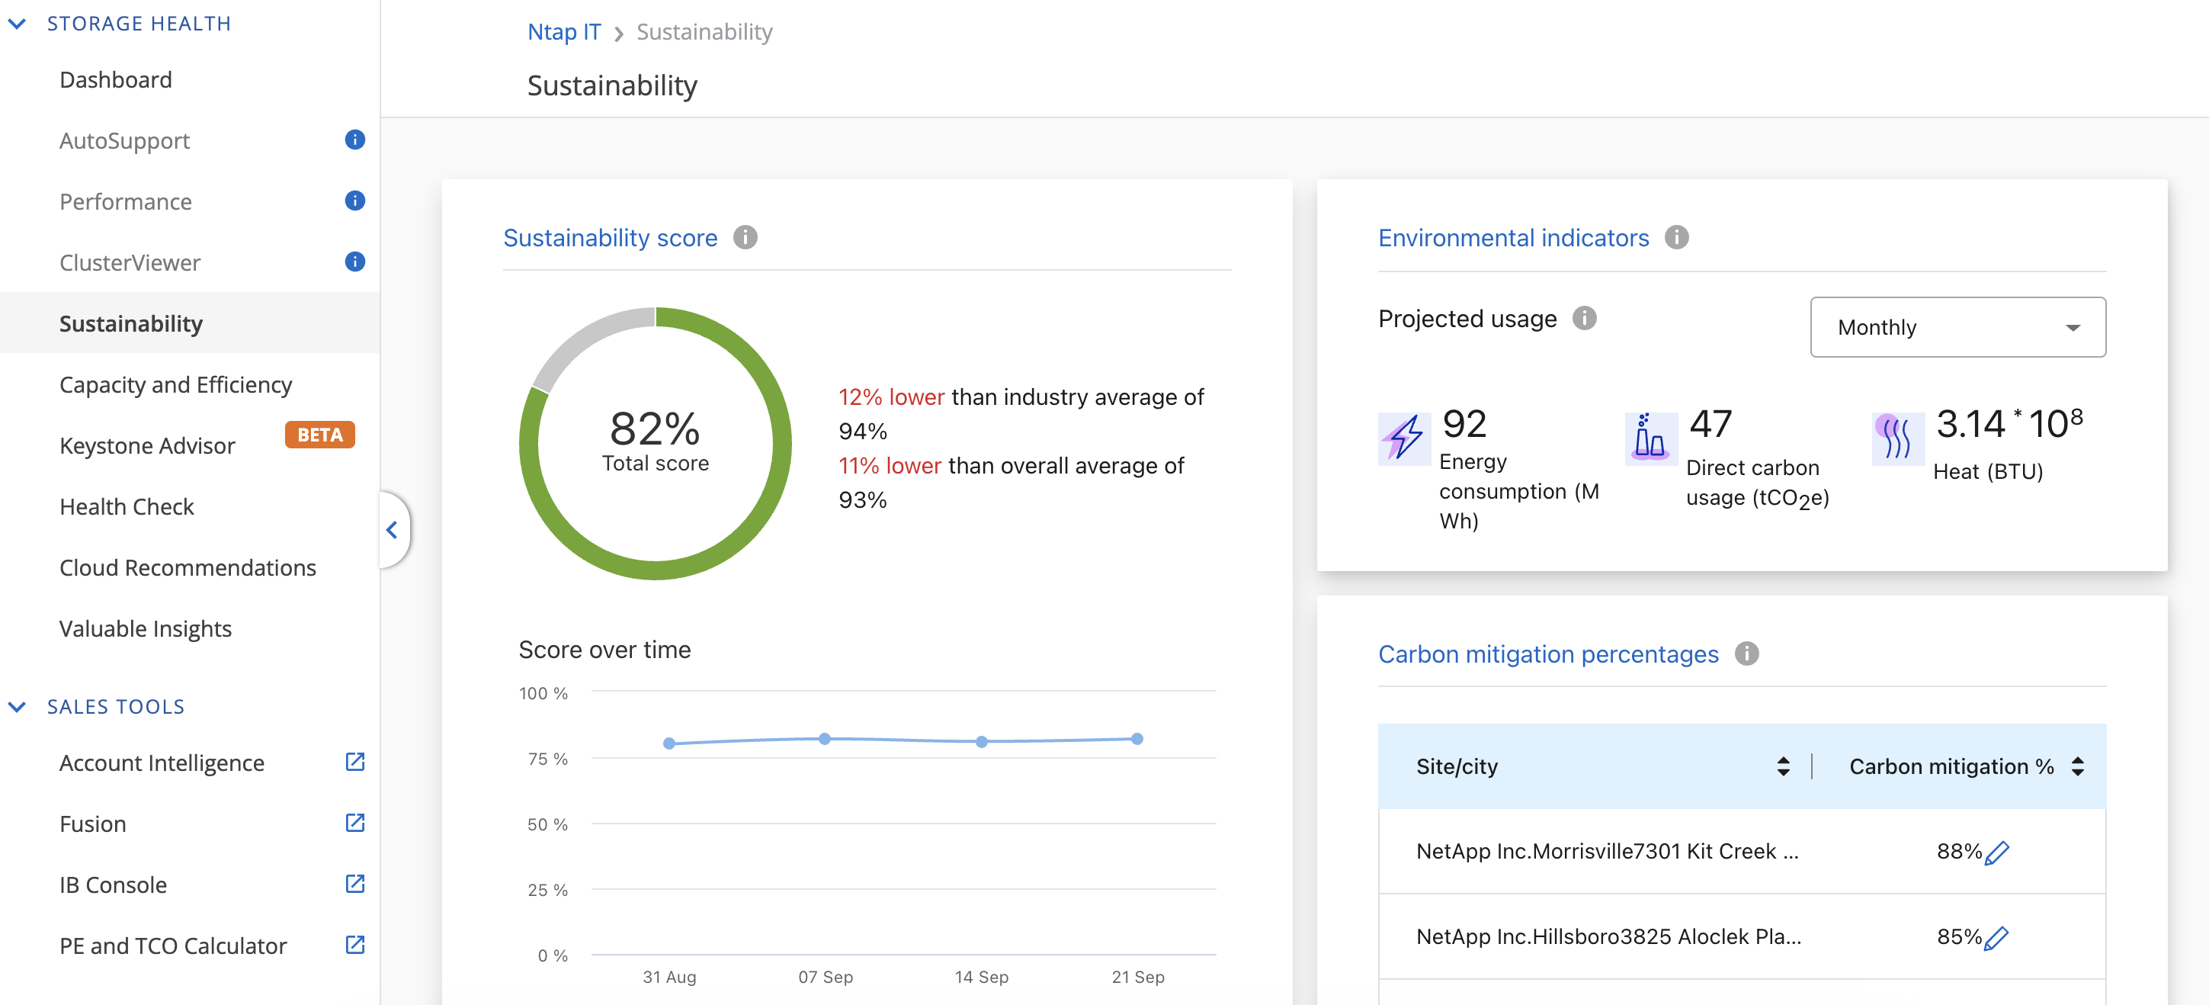
Task: Edit Morrisville carbon mitigation percentage pencil
Action: click(1996, 852)
